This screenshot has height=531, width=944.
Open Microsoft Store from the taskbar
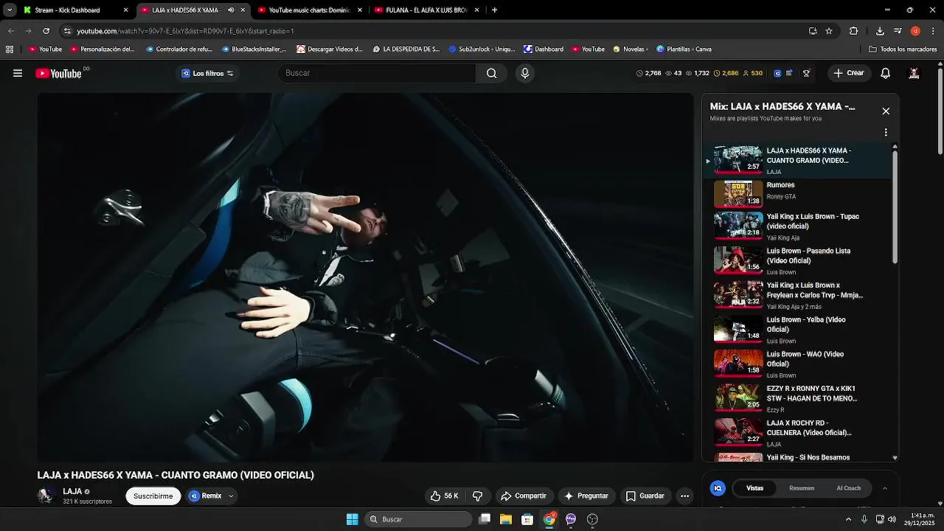pyautogui.click(x=527, y=519)
